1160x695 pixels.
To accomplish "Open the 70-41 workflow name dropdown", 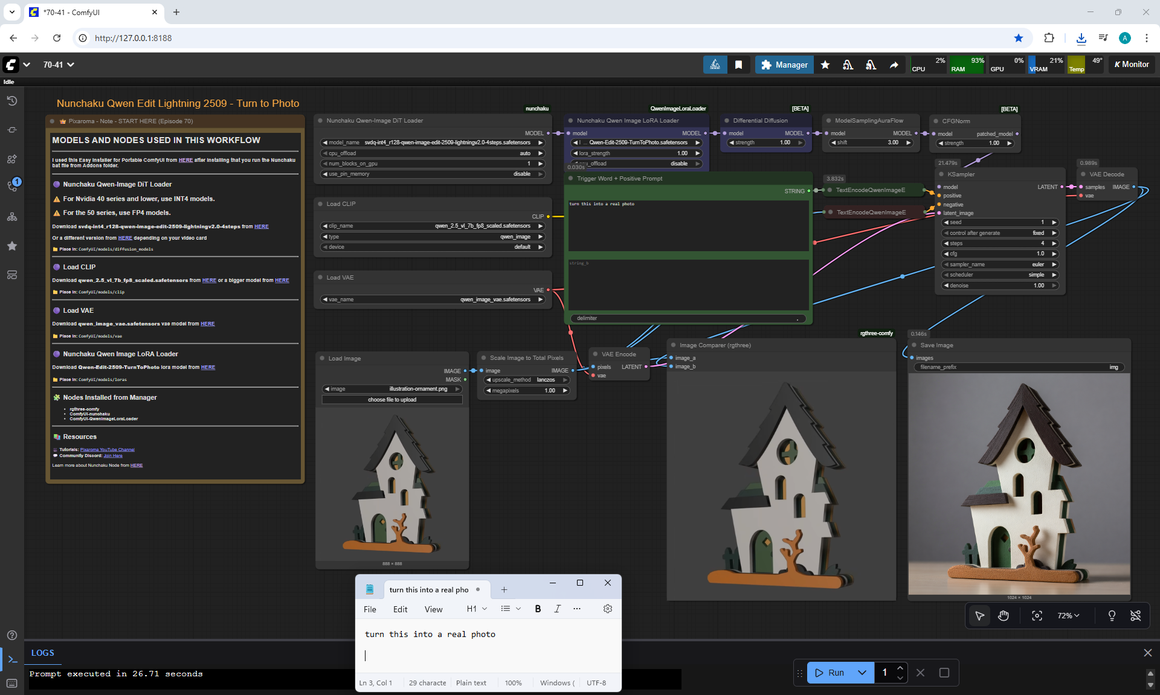I will pos(59,65).
